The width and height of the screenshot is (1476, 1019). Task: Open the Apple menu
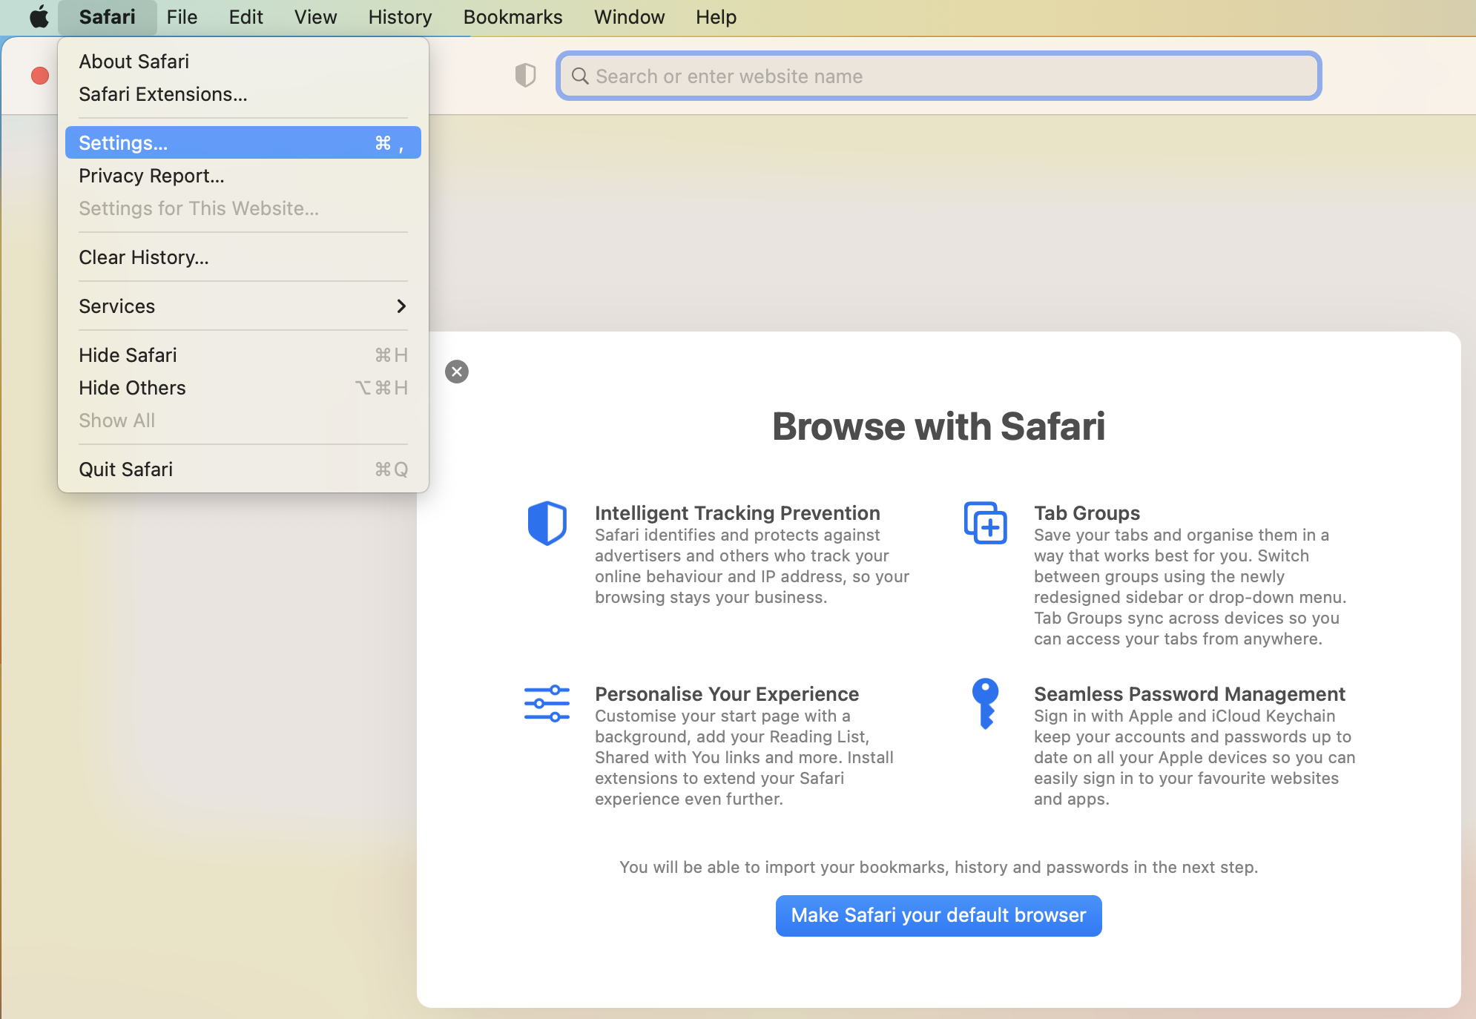[39, 16]
